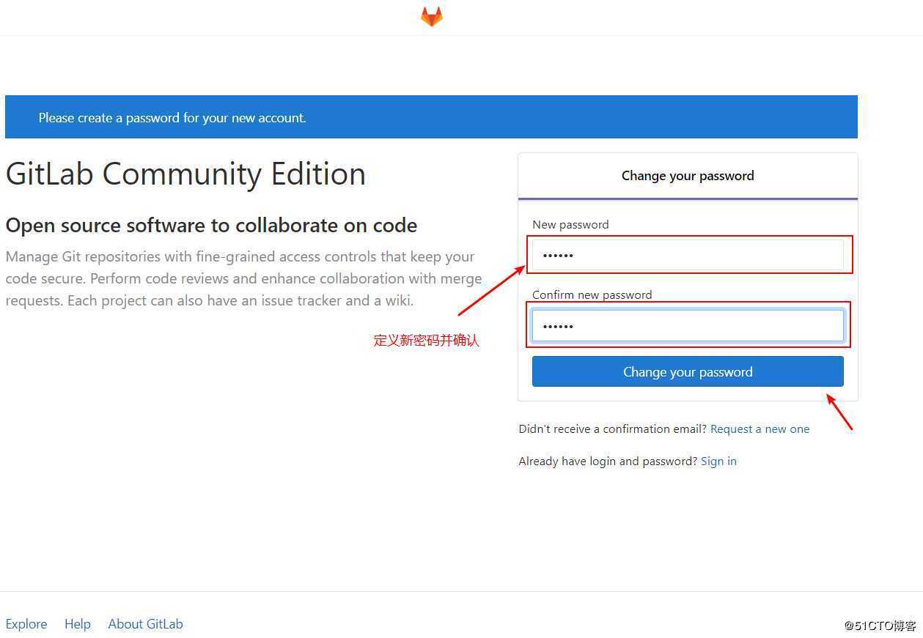923x638 pixels.
Task: Open the About GitLab footer link
Action: coord(145,624)
